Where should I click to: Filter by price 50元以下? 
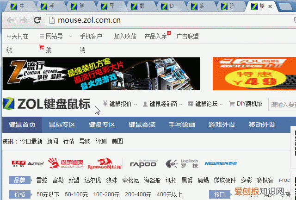coord(48,194)
